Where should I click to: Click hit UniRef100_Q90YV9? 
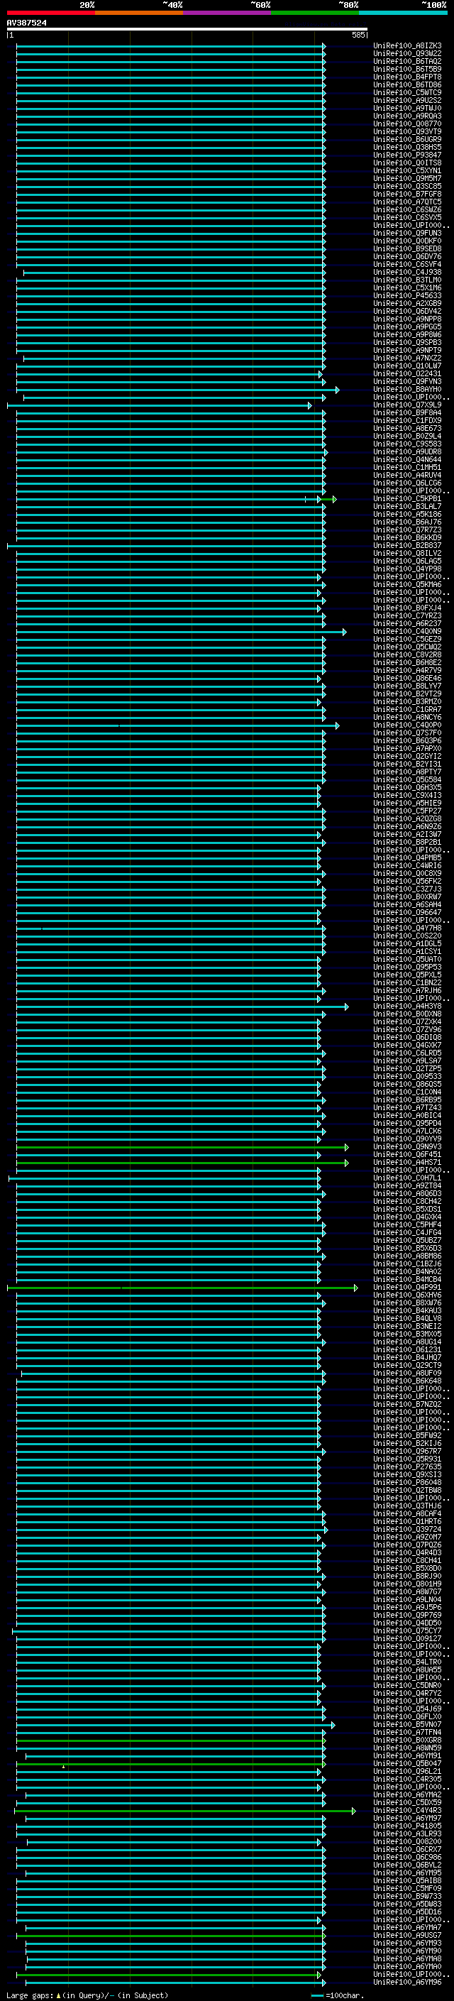[x=407, y=1139]
